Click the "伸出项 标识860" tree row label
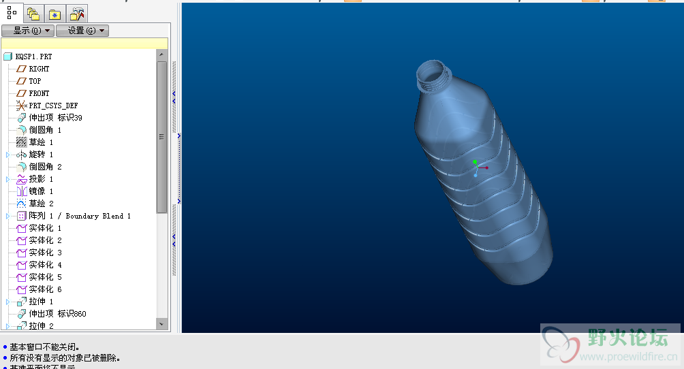Viewport: 684px width, 369px height. 58,314
